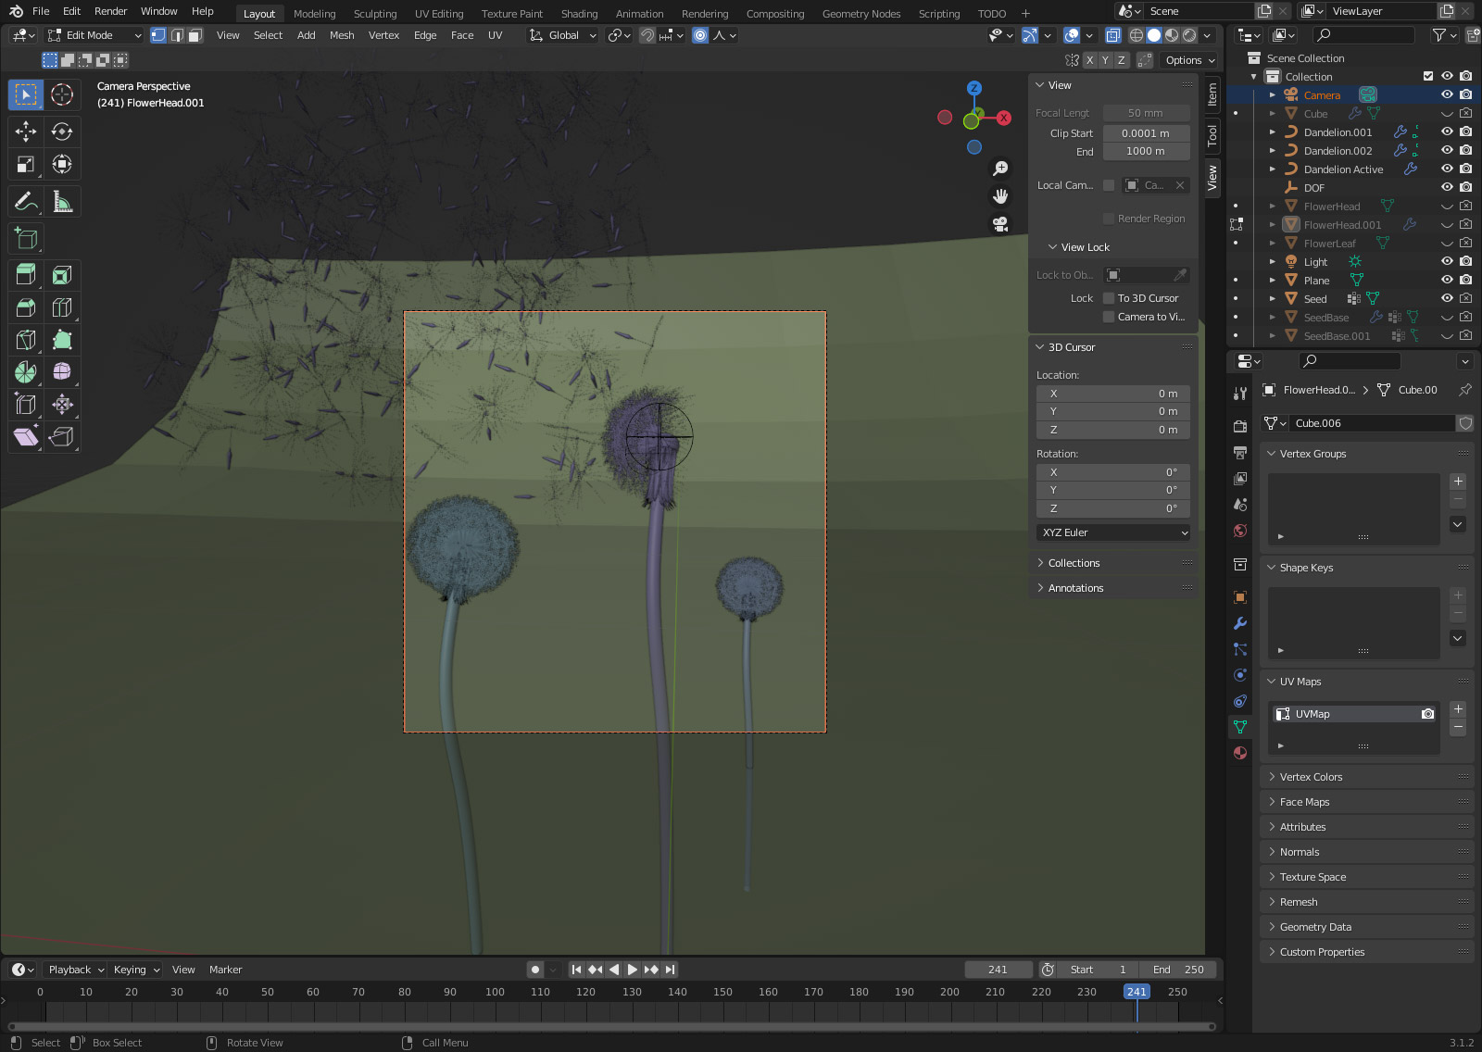The image size is (1482, 1052).
Task: Switch to face select mode
Action: click(195, 35)
